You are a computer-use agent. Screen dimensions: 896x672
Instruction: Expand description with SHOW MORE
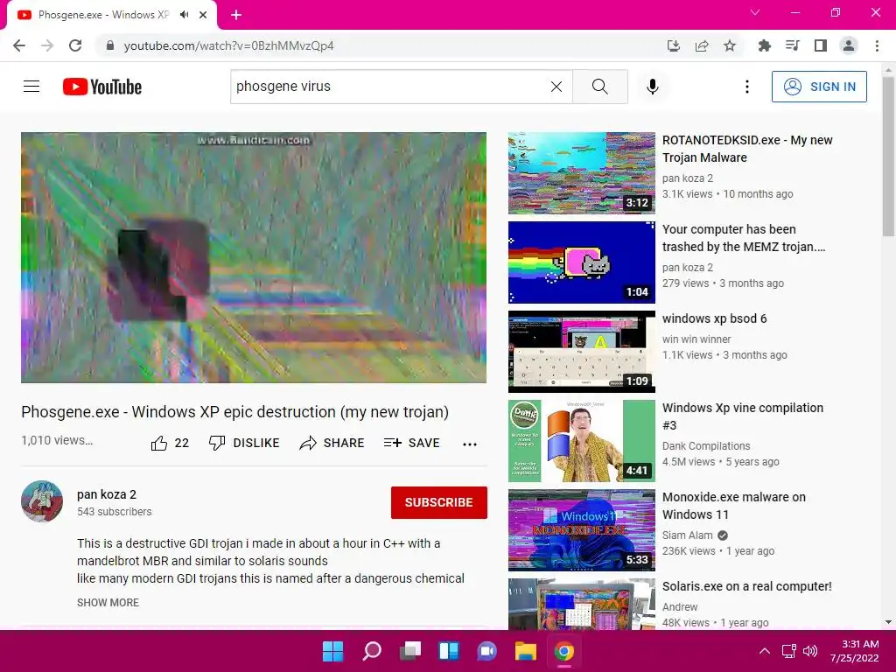108,602
